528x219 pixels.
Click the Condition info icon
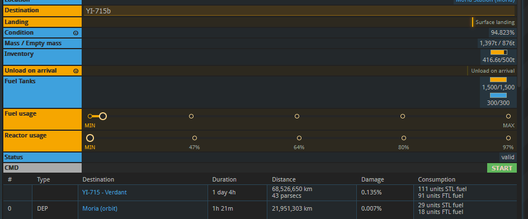click(76, 33)
